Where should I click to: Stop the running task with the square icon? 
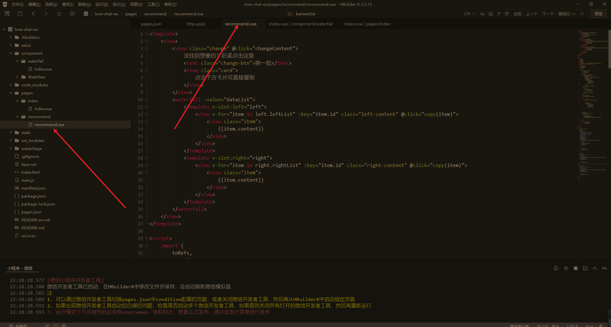pyautogui.click(x=576, y=268)
